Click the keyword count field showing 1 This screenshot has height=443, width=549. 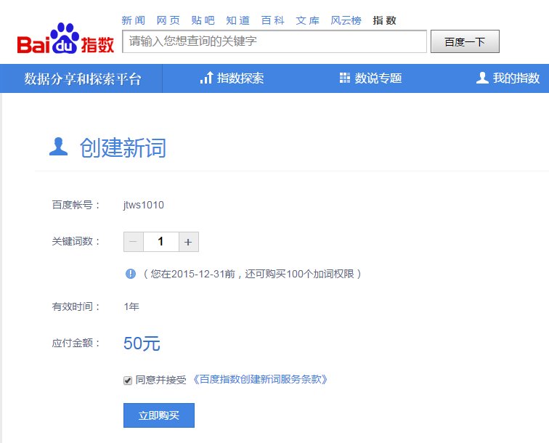pos(161,242)
